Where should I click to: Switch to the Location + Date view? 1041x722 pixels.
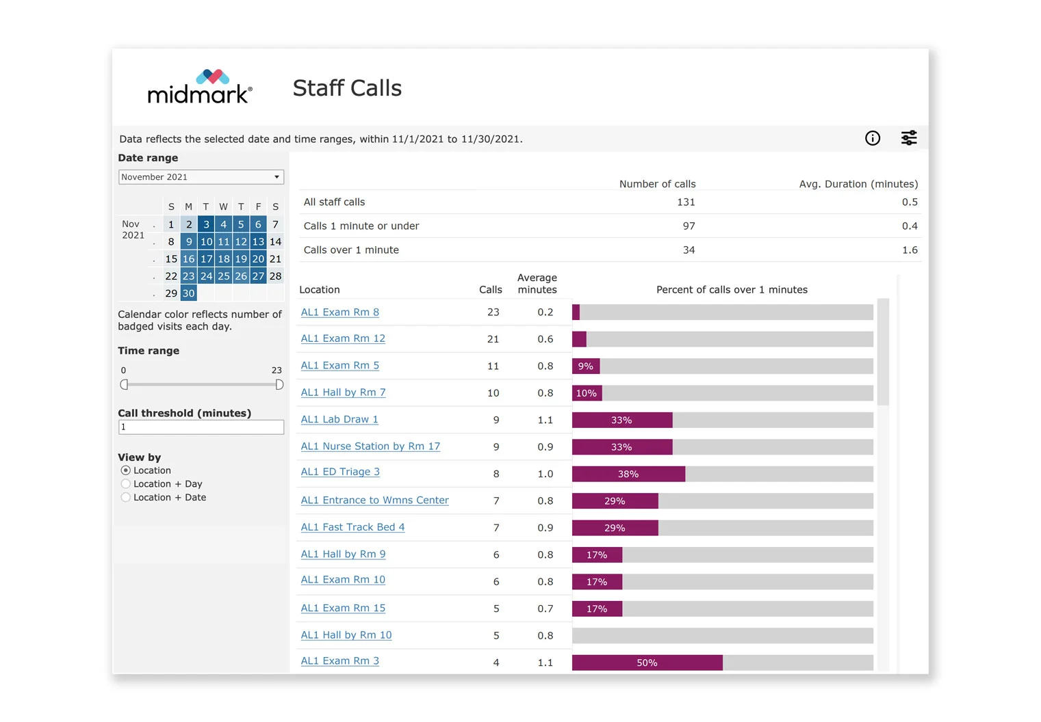click(x=126, y=497)
